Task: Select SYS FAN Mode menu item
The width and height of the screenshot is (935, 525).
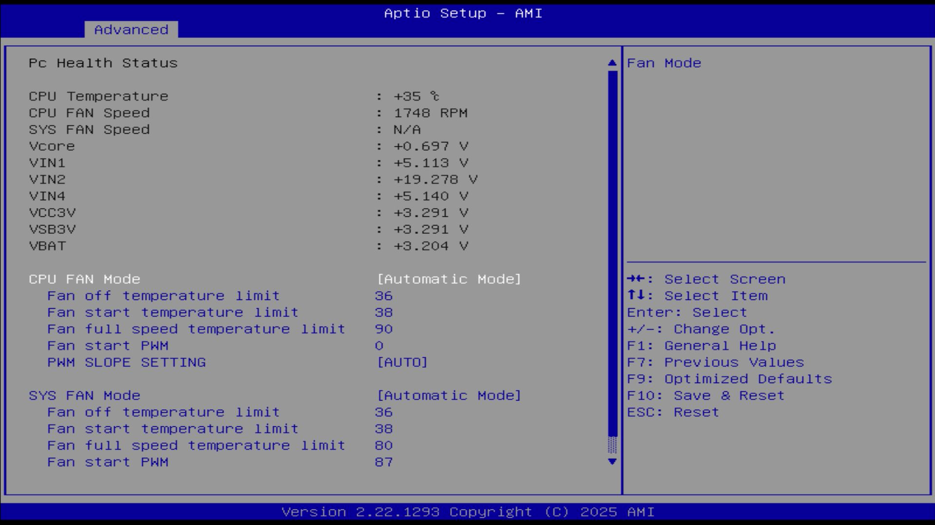Action: [84, 395]
